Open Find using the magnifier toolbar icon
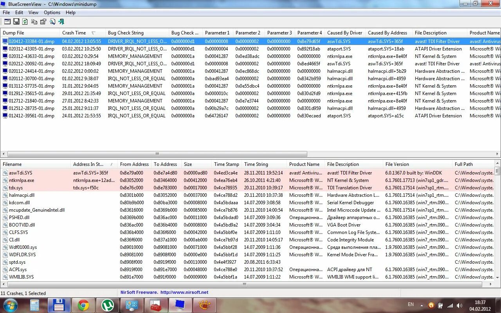This screenshot has height=313, width=501. coord(52,22)
